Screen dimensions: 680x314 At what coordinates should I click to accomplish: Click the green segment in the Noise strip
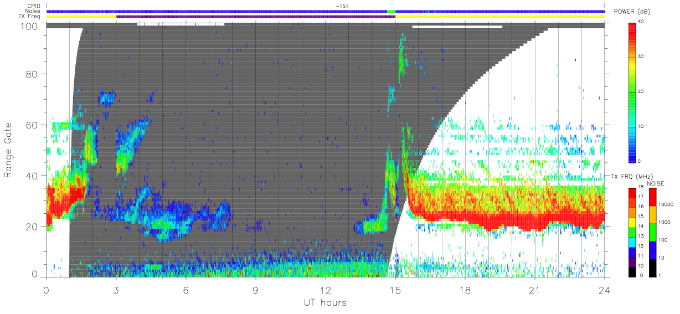(391, 11)
